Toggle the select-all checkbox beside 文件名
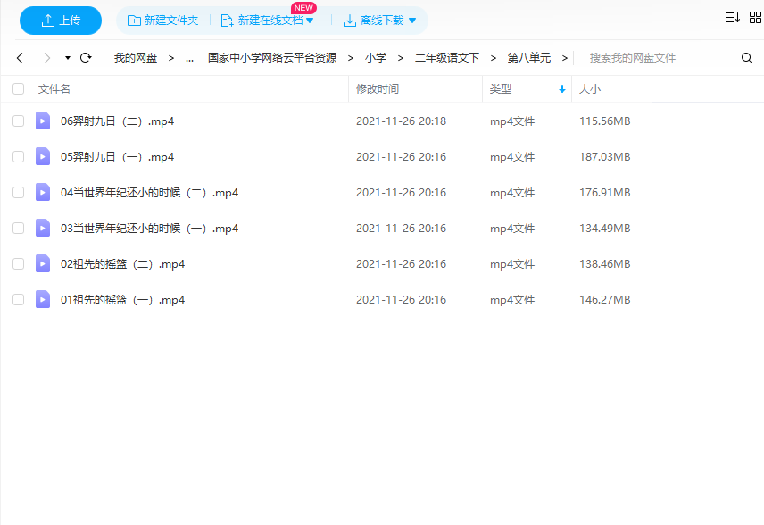 click(x=19, y=89)
